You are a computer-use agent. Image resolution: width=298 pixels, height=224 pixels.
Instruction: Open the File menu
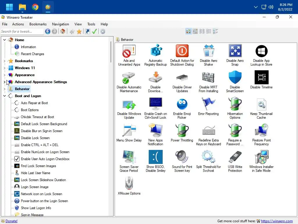coord(5,24)
